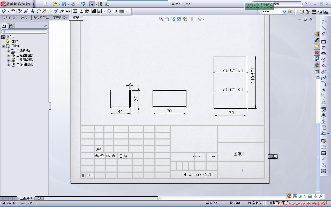
Task: Expand the 工程图视图2 tree node
Action: pos(8,60)
